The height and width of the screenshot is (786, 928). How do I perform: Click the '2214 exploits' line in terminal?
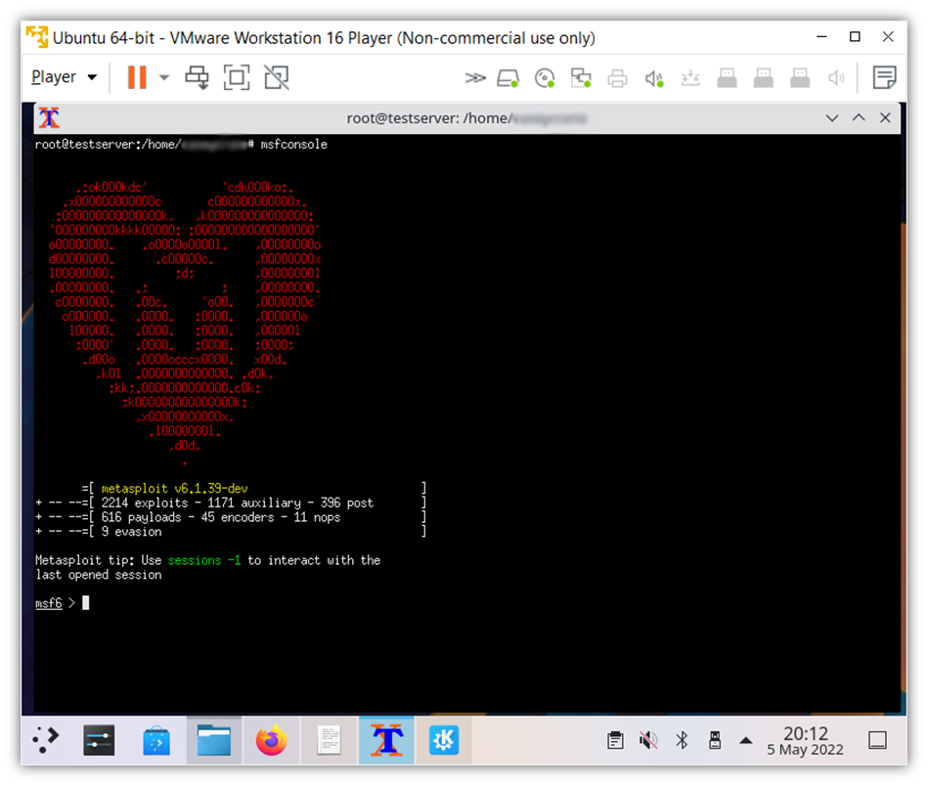click(x=238, y=503)
